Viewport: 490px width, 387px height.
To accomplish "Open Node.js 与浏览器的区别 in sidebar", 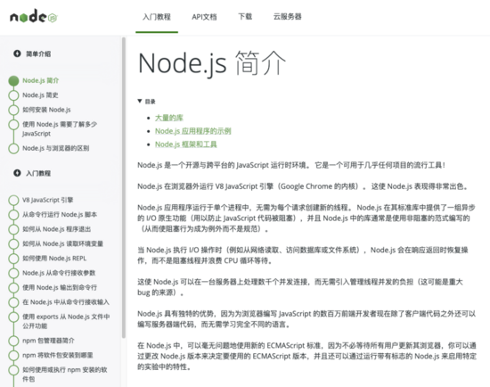I will [55, 148].
